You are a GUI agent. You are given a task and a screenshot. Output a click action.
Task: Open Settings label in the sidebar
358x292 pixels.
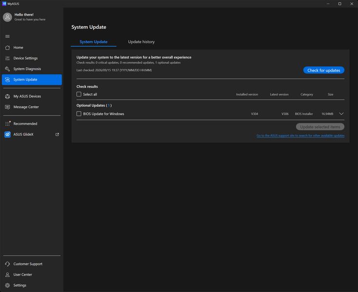(x=20, y=285)
